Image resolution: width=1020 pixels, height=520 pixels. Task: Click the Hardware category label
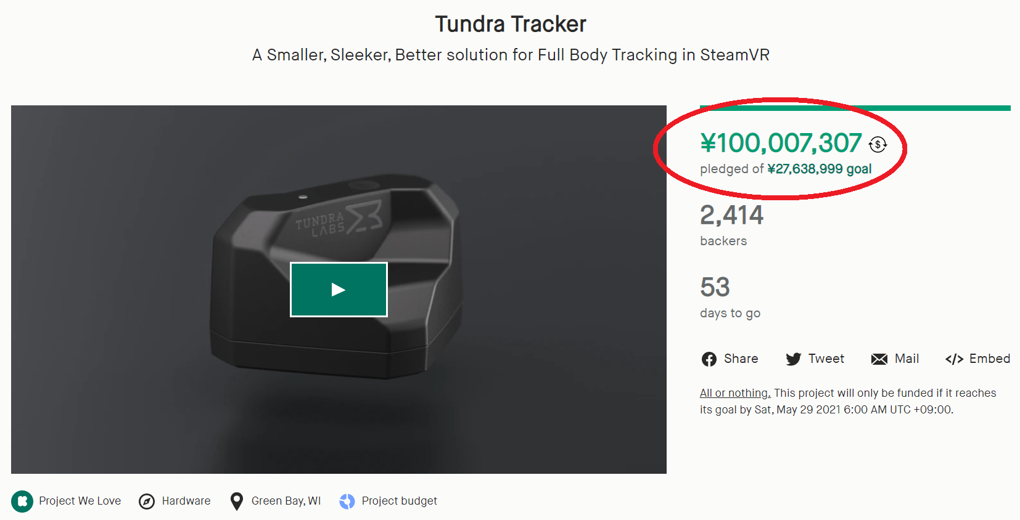coord(186,501)
